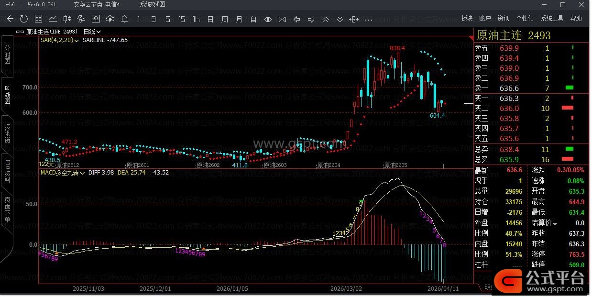Open the cloud sync lightning icon
The image size is (592, 297).
click(110, 19)
